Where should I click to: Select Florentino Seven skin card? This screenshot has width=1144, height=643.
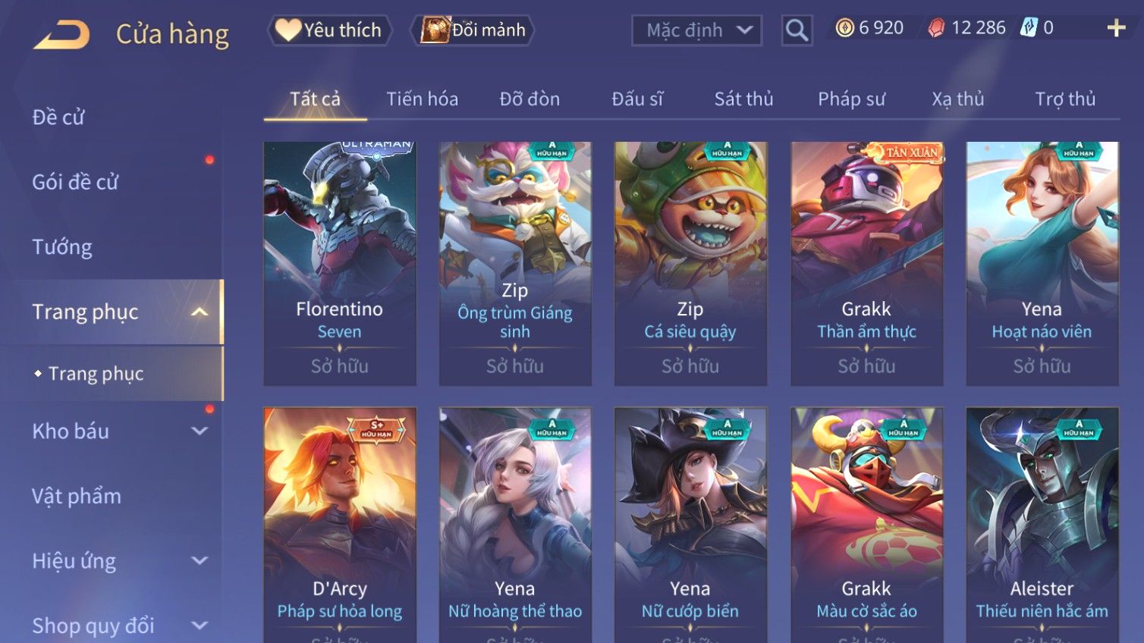click(340, 263)
